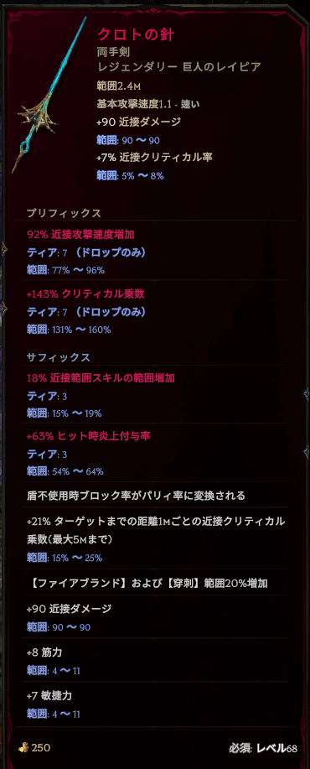Click the 盾不使用時ブロック率がパリィ率に変換される line
The width and height of the screenshot is (310, 769).
(x=136, y=496)
